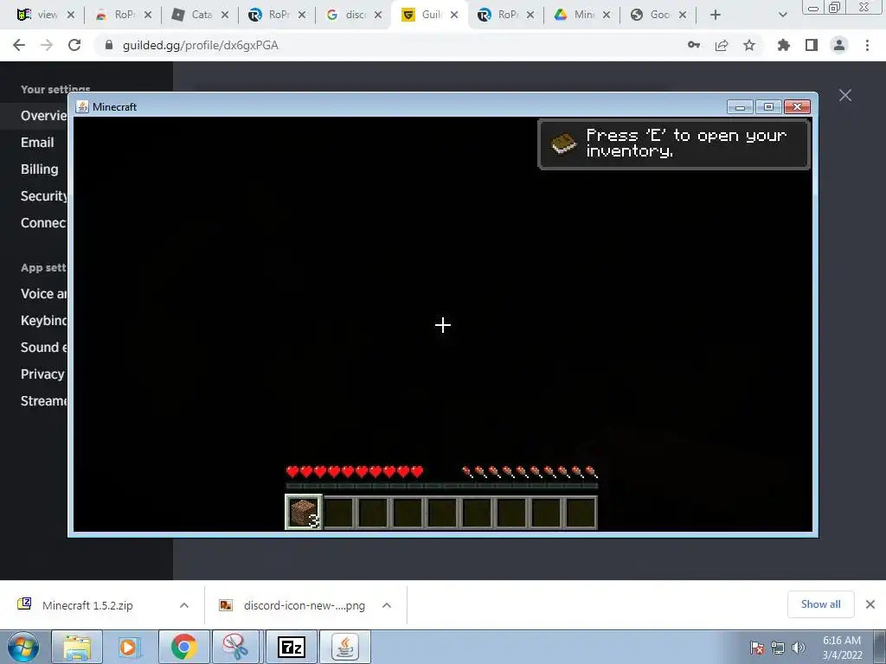Expand options for discord-icon-new png download
Screen dimensions: 886x664
[387, 605]
